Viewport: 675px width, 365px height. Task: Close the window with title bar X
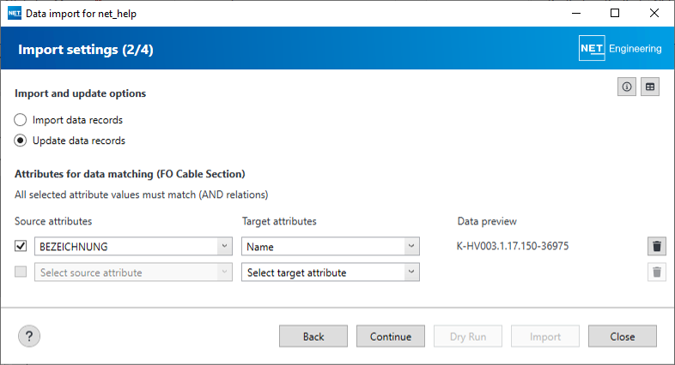[654, 14]
